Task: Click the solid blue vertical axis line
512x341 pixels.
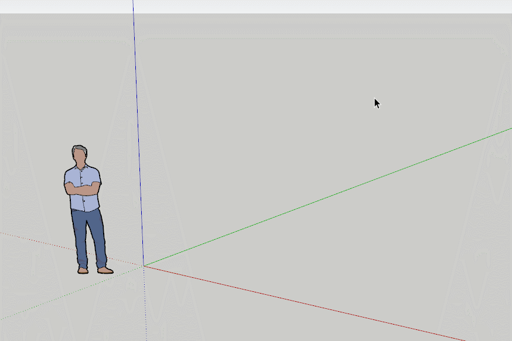Action: tap(138, 133)
